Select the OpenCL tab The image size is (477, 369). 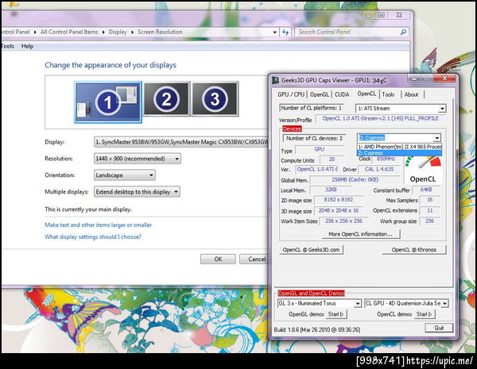pyautogui.click(x=366, y=94)
